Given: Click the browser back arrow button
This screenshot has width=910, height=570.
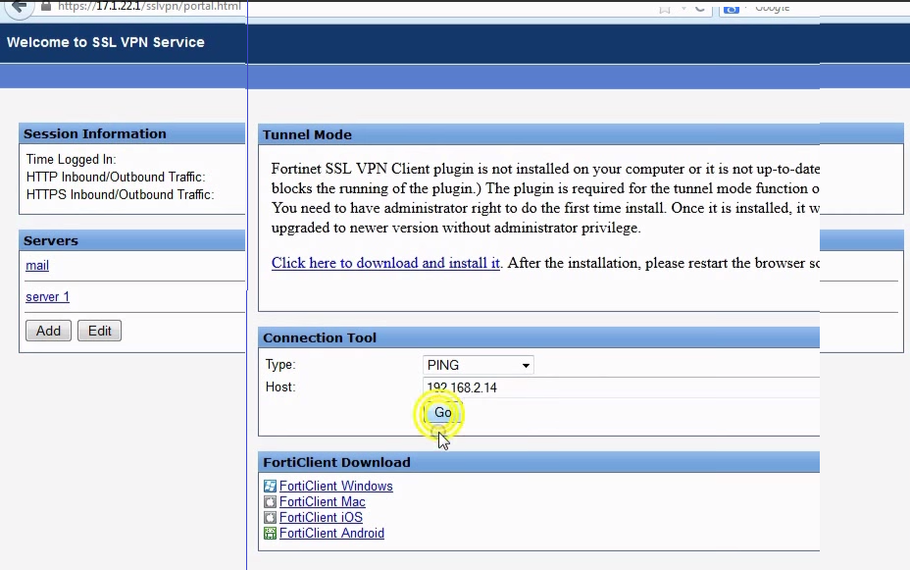Looking at the screenshot, I should (20, 8).
